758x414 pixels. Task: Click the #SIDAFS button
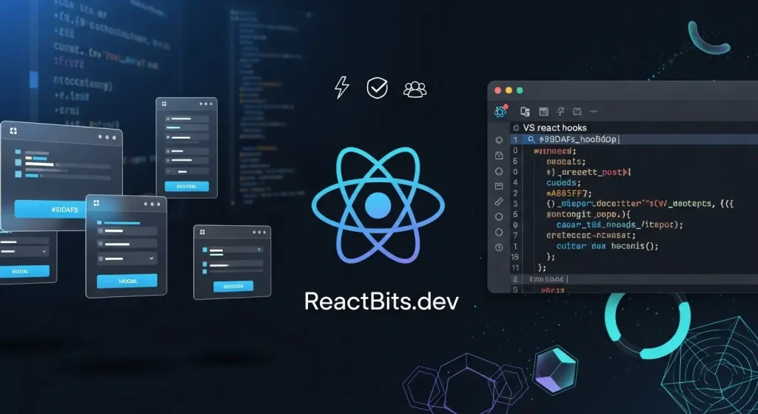(x=50, y=210)
